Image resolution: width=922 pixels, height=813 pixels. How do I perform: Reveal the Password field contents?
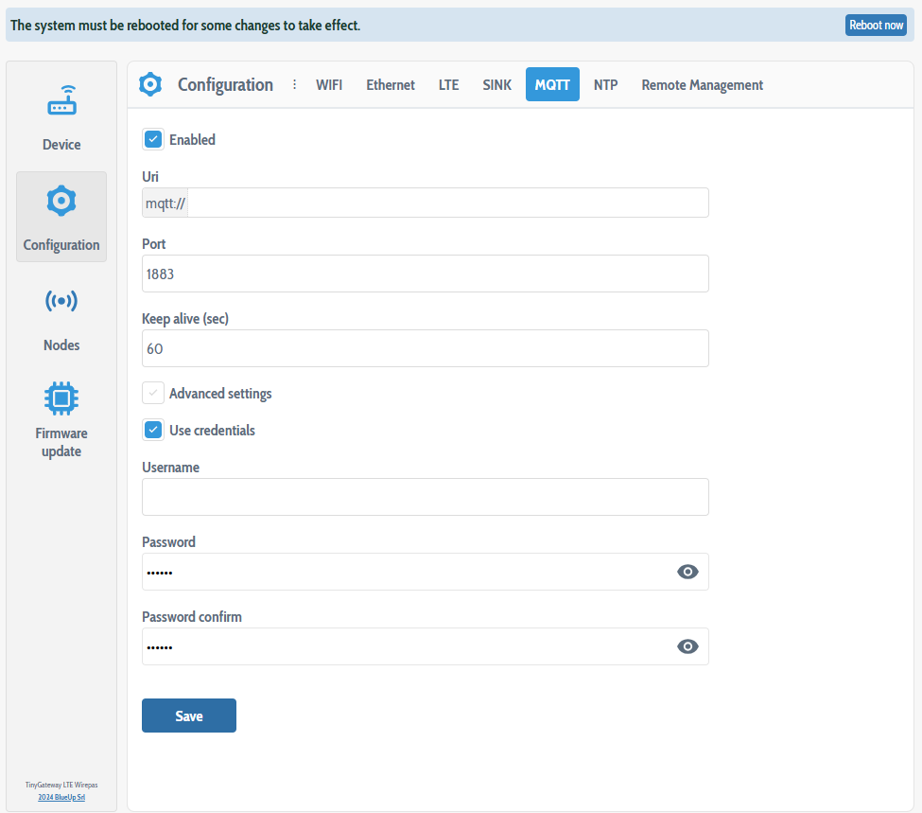(687, 571)
